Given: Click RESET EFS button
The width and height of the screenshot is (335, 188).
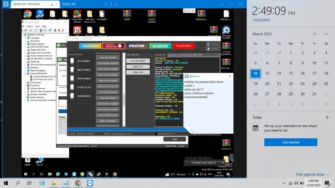Looking at the screenshot, I should click(138, 67).
